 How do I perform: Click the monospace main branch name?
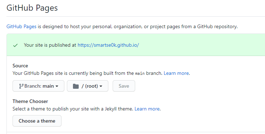pyautogui.click(x=140, y=73)
